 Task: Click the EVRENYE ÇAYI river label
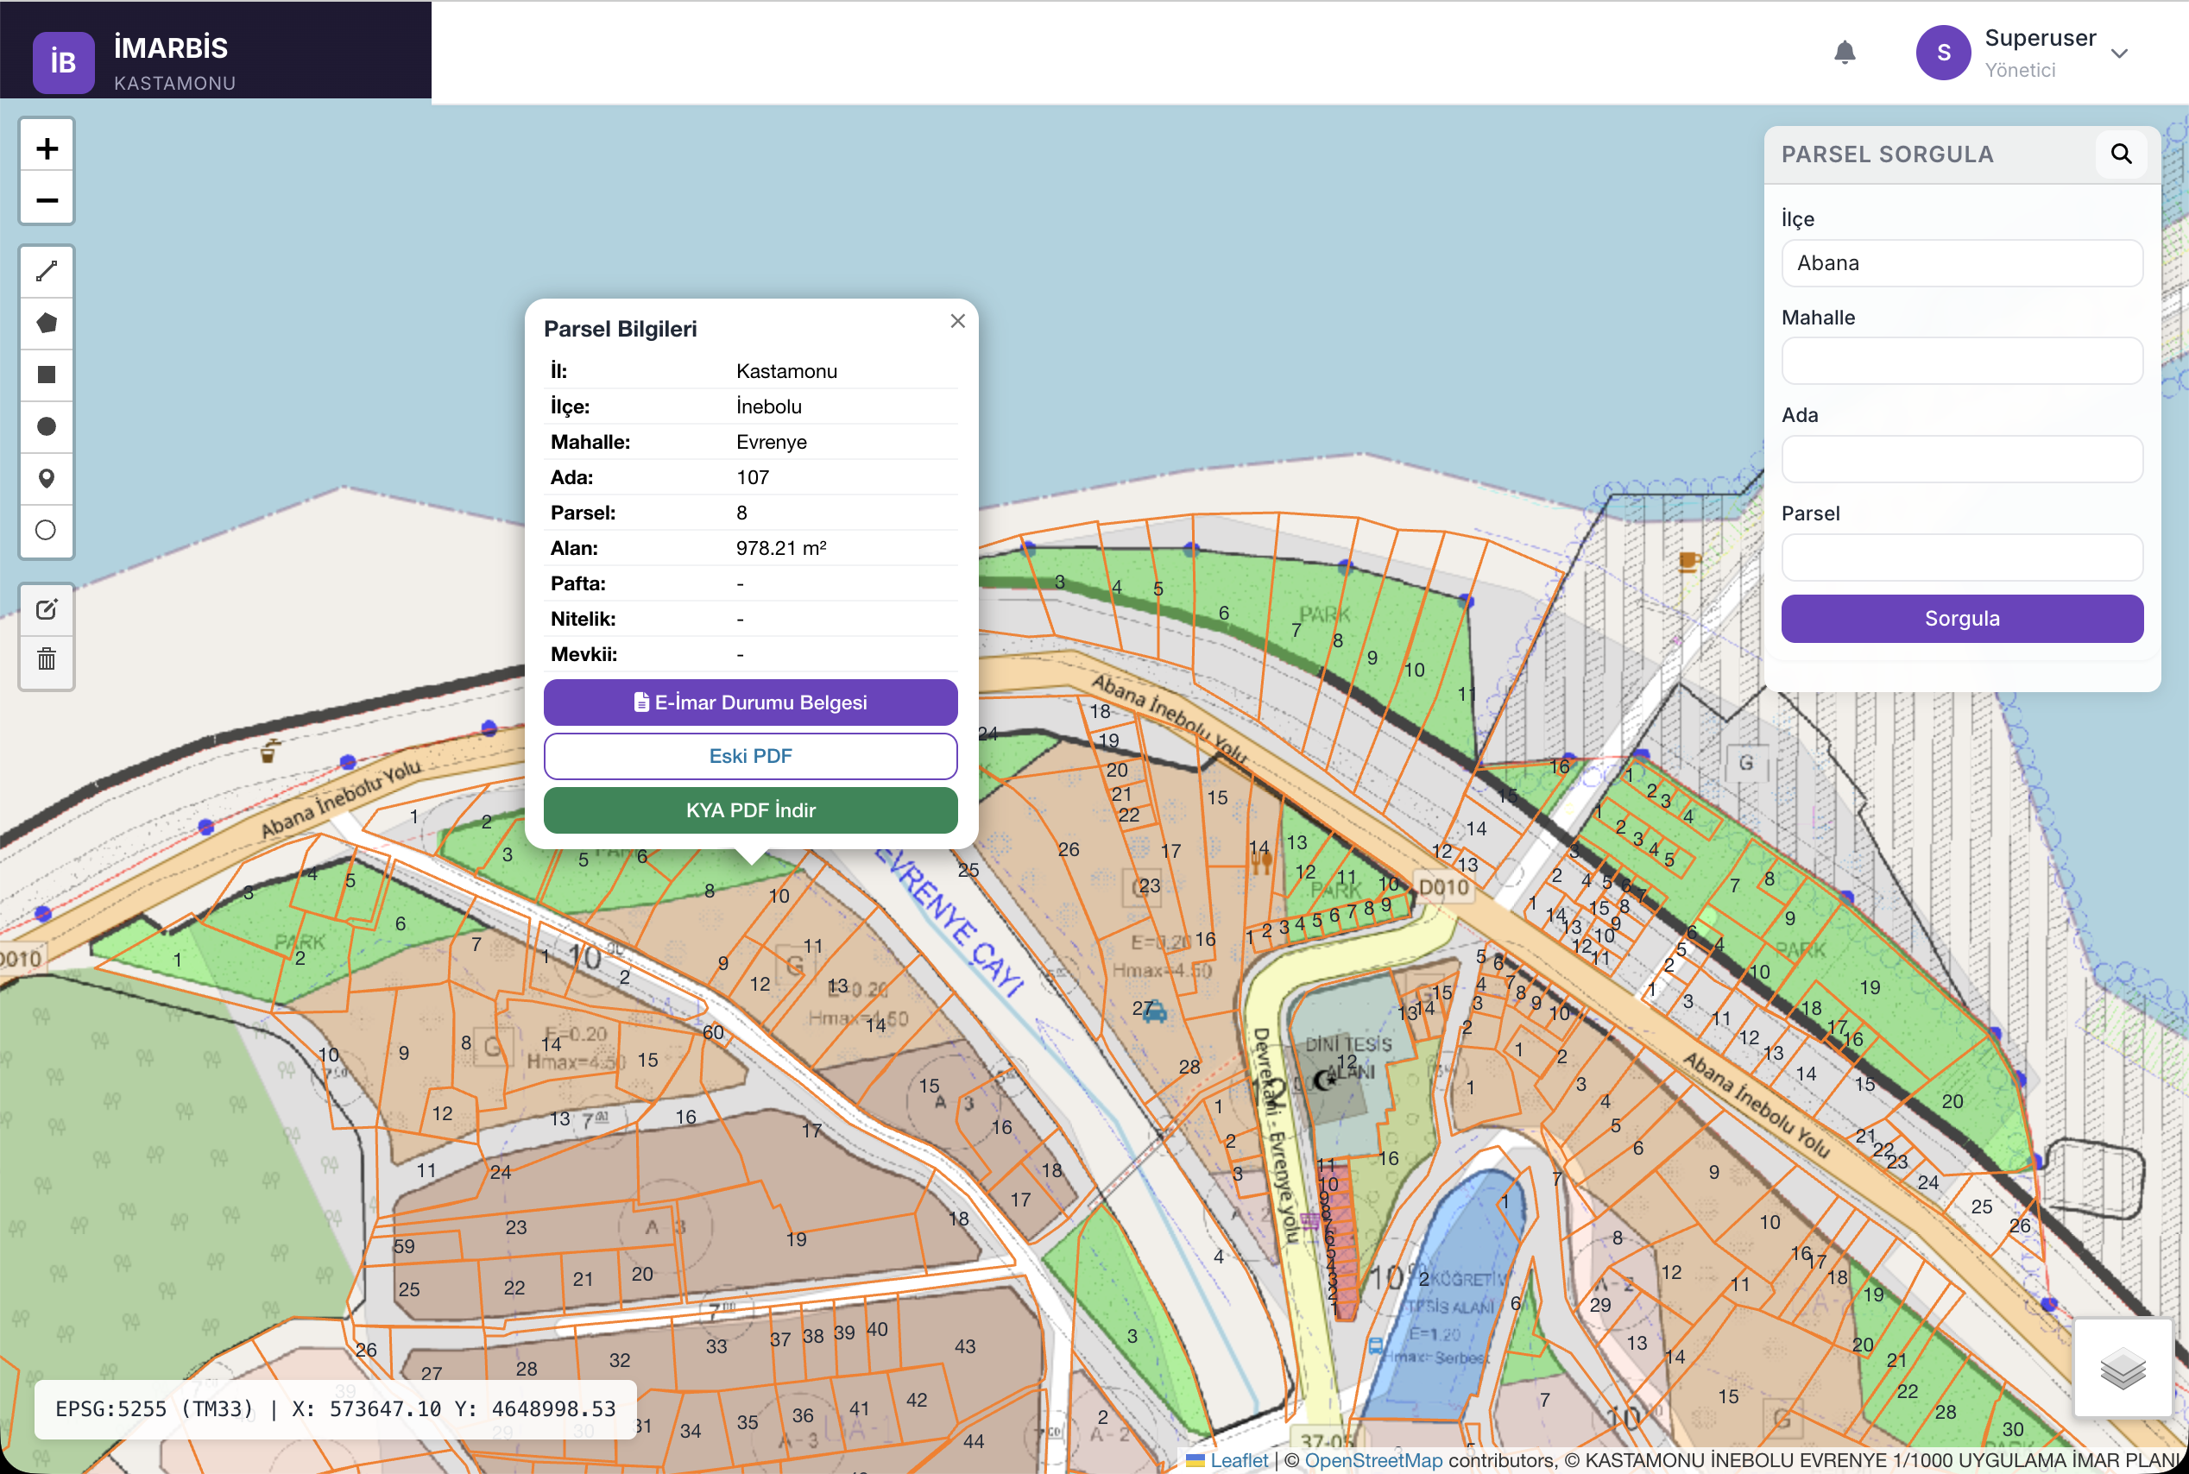[948, 923]
